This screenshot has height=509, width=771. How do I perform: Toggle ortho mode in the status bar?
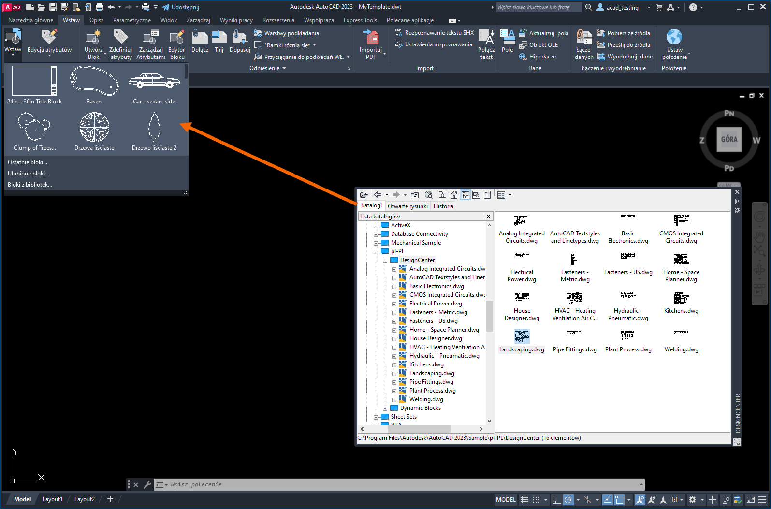point(556,500)
